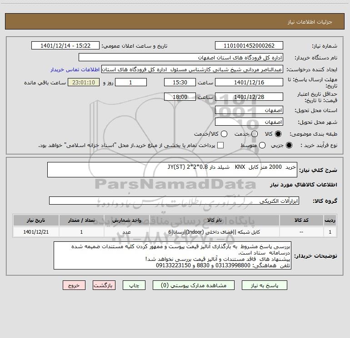Click the unit cell عدد
Image resolution: width=350 pixels, height=338 pixels.
click(x=126, y=232)
